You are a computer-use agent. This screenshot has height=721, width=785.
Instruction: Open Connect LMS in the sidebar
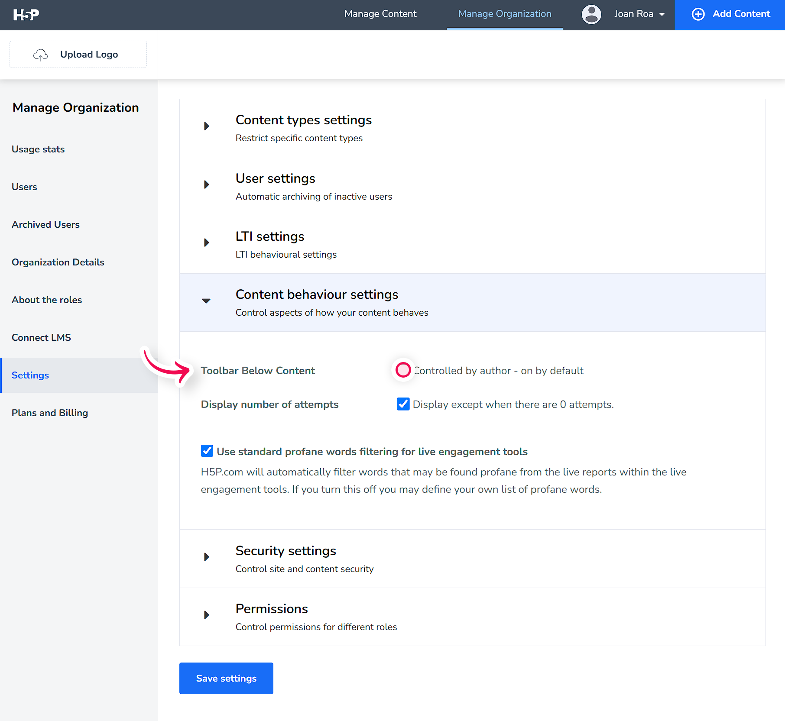click(x=41, y=337)
